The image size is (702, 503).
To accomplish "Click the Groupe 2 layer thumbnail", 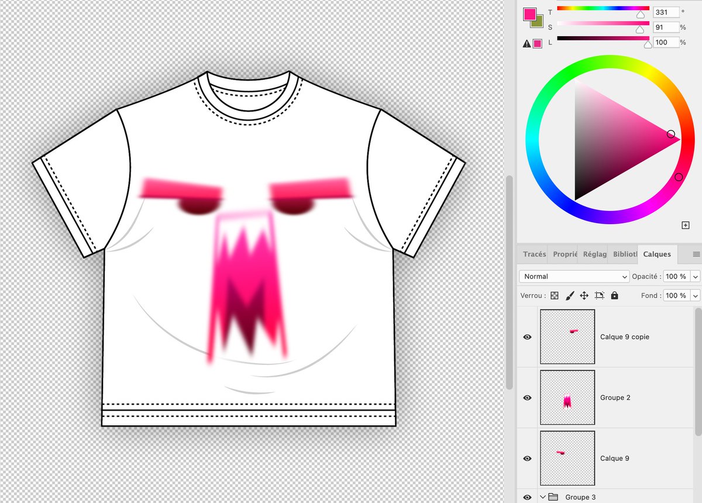I will tap(567, 398).
